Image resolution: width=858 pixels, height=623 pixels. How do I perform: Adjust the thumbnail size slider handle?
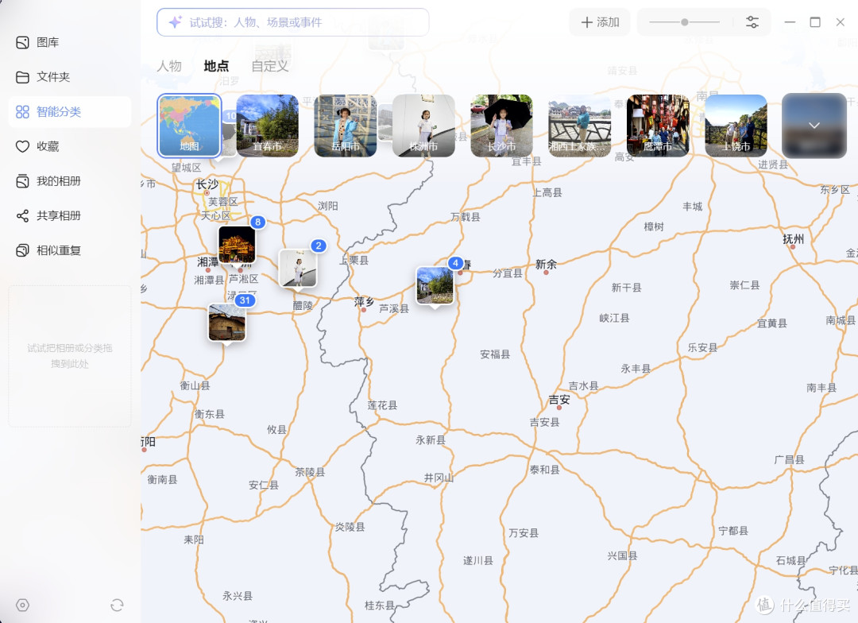[x=685, y=22]
